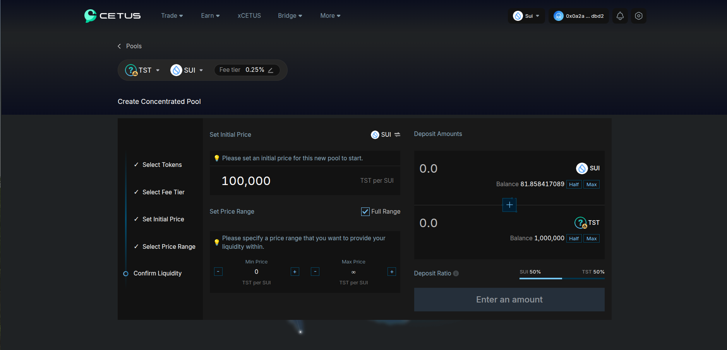This screenshot has width=727, height=350.
Task: Decrease the Min Price
Action: tap(218, 272)
